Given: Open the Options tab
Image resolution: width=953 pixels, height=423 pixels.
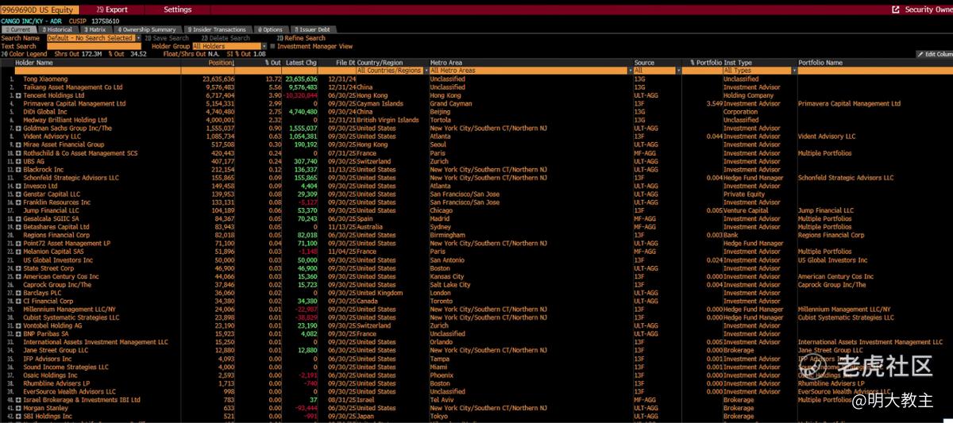Looking at the screenshot, I should point(271,29).
